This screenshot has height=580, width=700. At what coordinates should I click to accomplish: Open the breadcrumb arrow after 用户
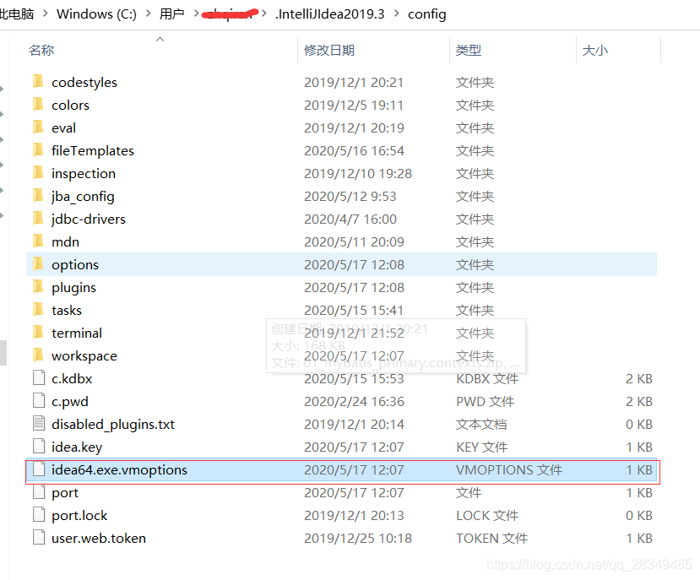[196, 14]
